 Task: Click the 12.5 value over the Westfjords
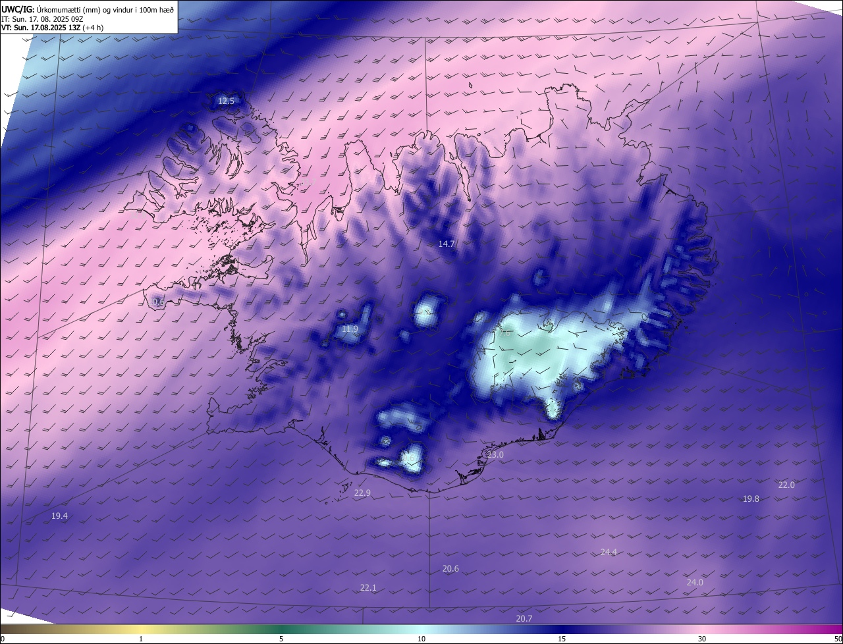point(226,101)
